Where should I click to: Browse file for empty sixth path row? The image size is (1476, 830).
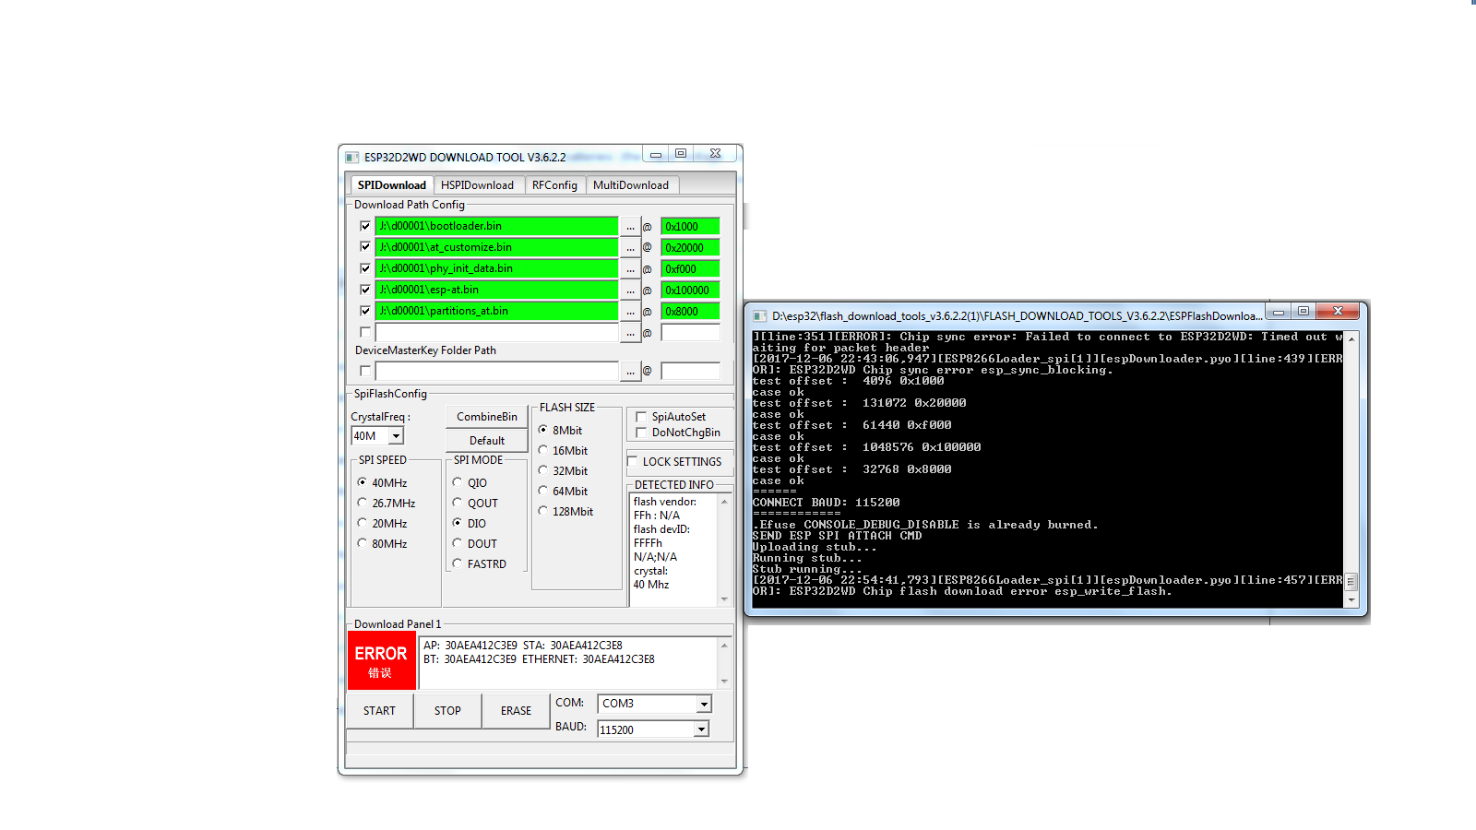[630, 332]
